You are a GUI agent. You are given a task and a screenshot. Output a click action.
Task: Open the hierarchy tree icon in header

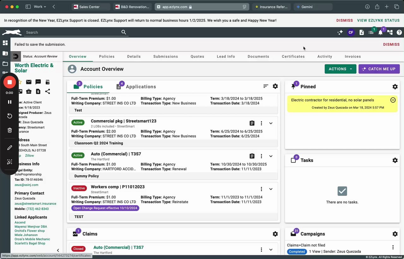point(390,32)
